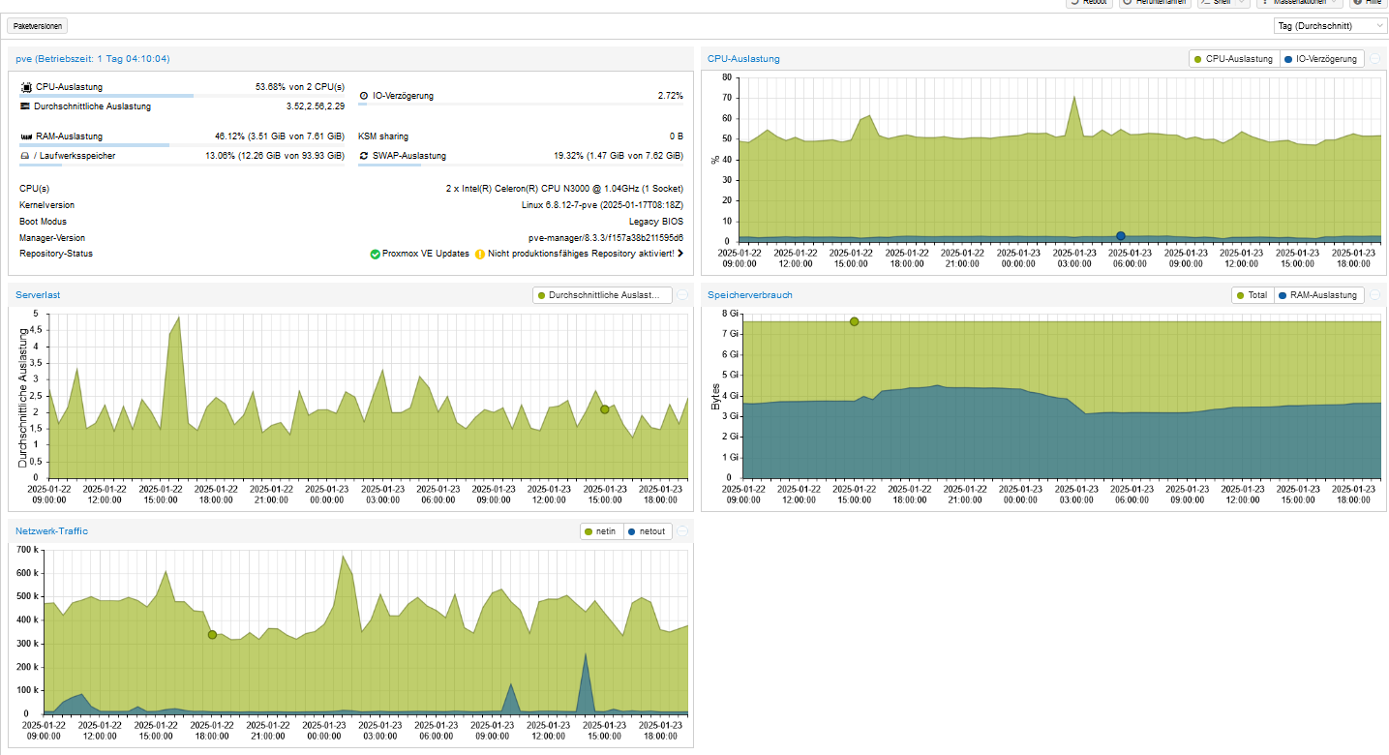Click the zoom reset icon of the CPU-Auslastung chart
Viewport: 1389px width, 755px height.
click(x=1375, y=59)
